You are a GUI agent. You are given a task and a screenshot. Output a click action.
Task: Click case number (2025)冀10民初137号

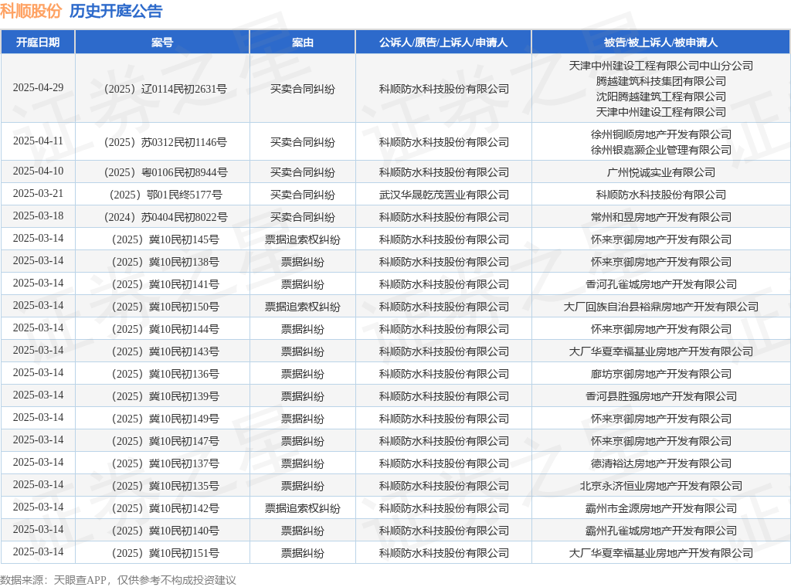tap(165, 463)
